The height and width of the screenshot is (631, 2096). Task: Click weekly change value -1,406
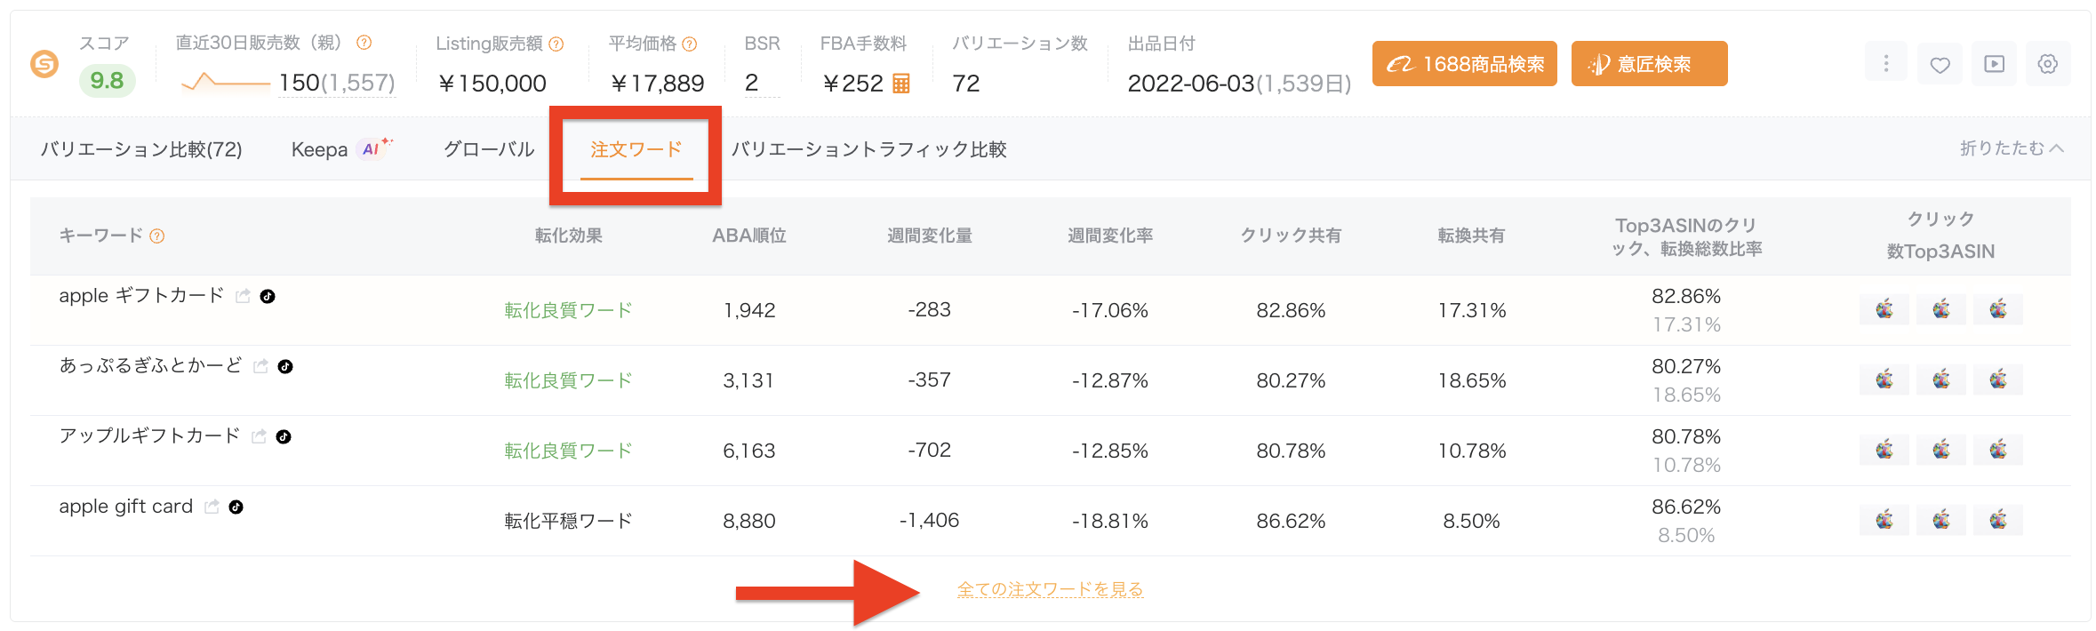930,521
